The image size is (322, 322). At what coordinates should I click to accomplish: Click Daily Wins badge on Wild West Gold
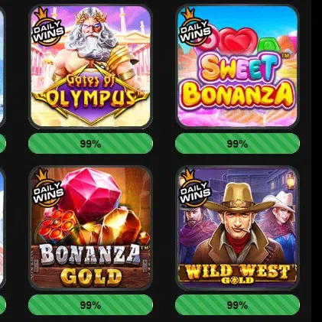[x=195, y=189]
